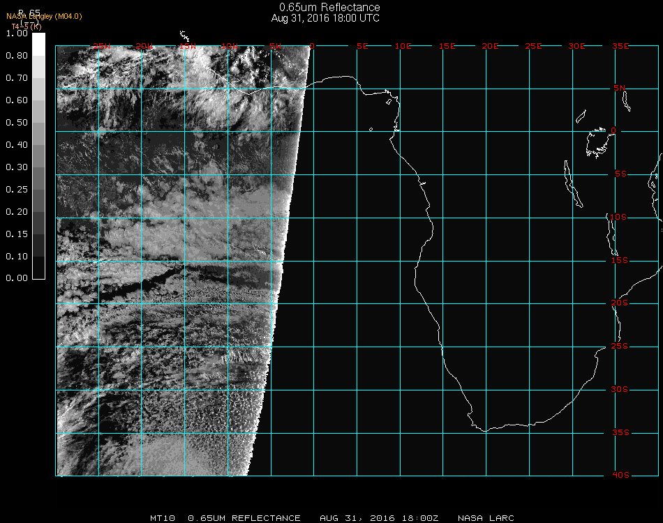Click the footer 'AUG 31, 2016 18:00Z' timestamp

(379, 518)
